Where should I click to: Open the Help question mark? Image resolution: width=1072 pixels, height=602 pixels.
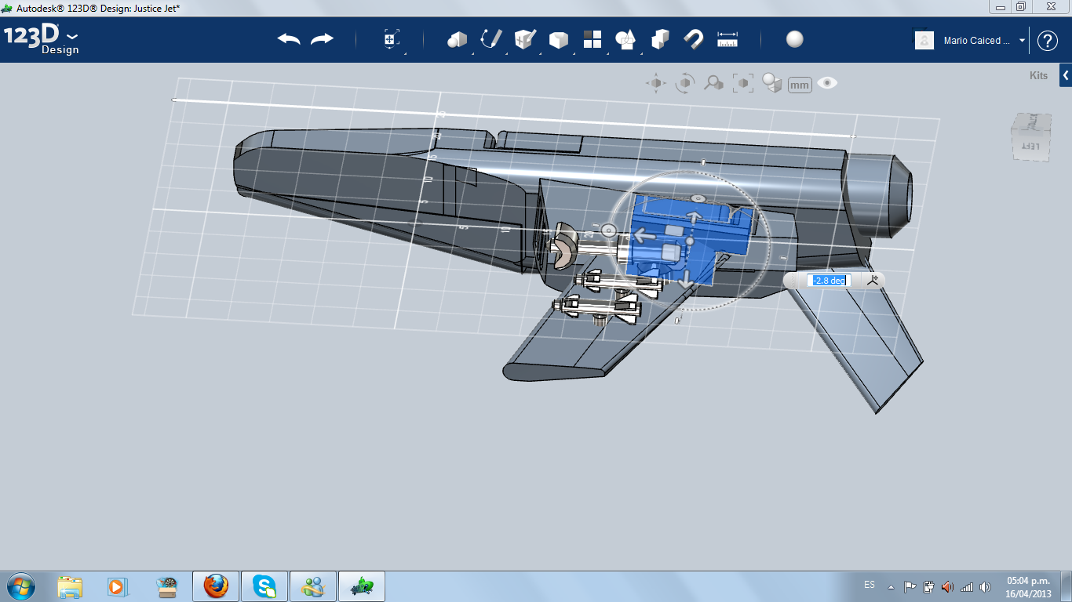click(x=1048, y=41)
